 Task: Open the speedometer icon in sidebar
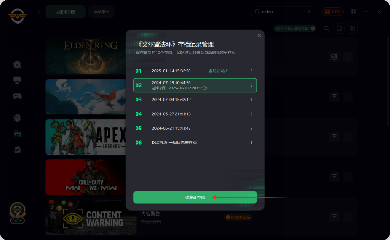pyautogui.click(x=17, y=118)
